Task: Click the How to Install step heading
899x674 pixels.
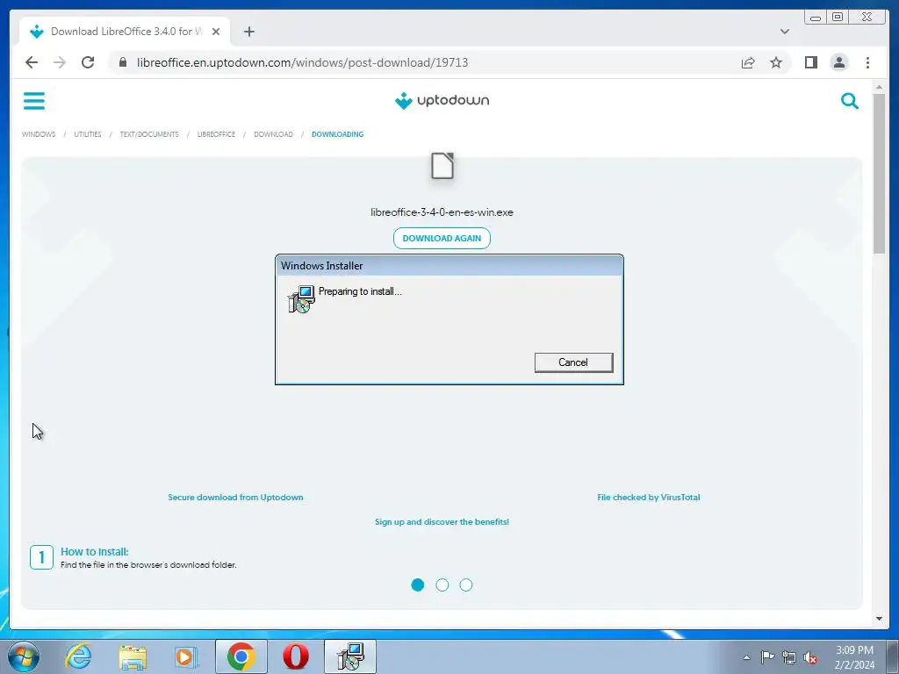Action: (x=95, y=551)
